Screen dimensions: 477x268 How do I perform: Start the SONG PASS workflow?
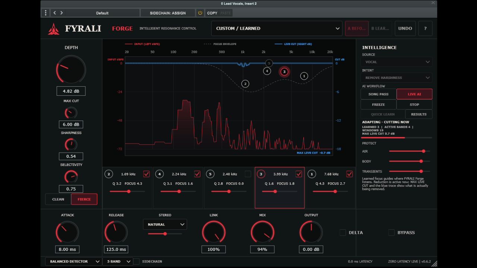379,94
